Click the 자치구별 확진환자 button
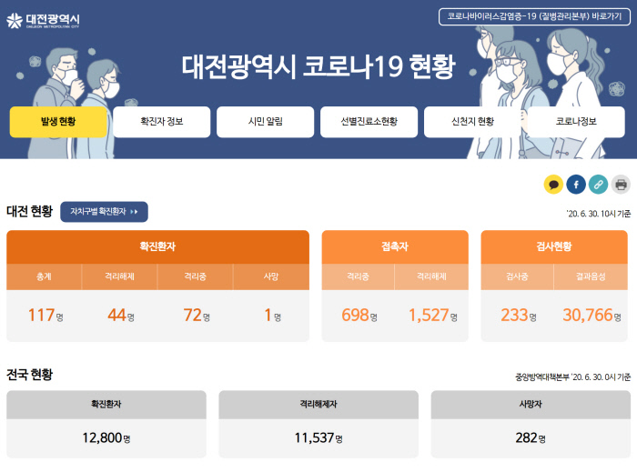Viewport: 637px width, 472px height. tap(104, 212)
